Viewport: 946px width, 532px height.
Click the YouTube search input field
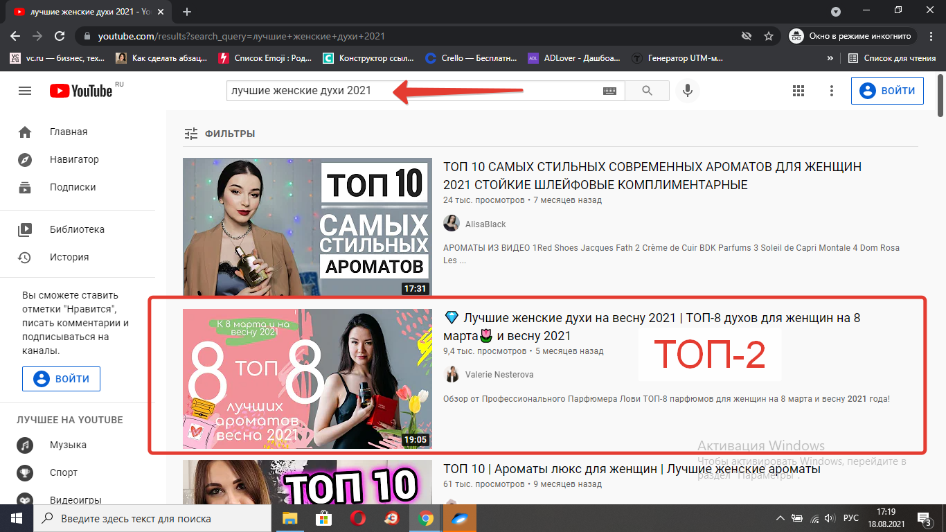click(416, 91)
